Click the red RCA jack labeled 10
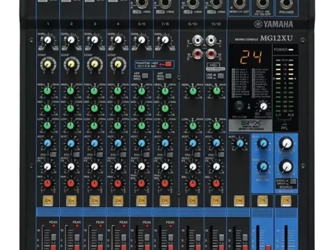The image size is (334, 250). [198, 54]
